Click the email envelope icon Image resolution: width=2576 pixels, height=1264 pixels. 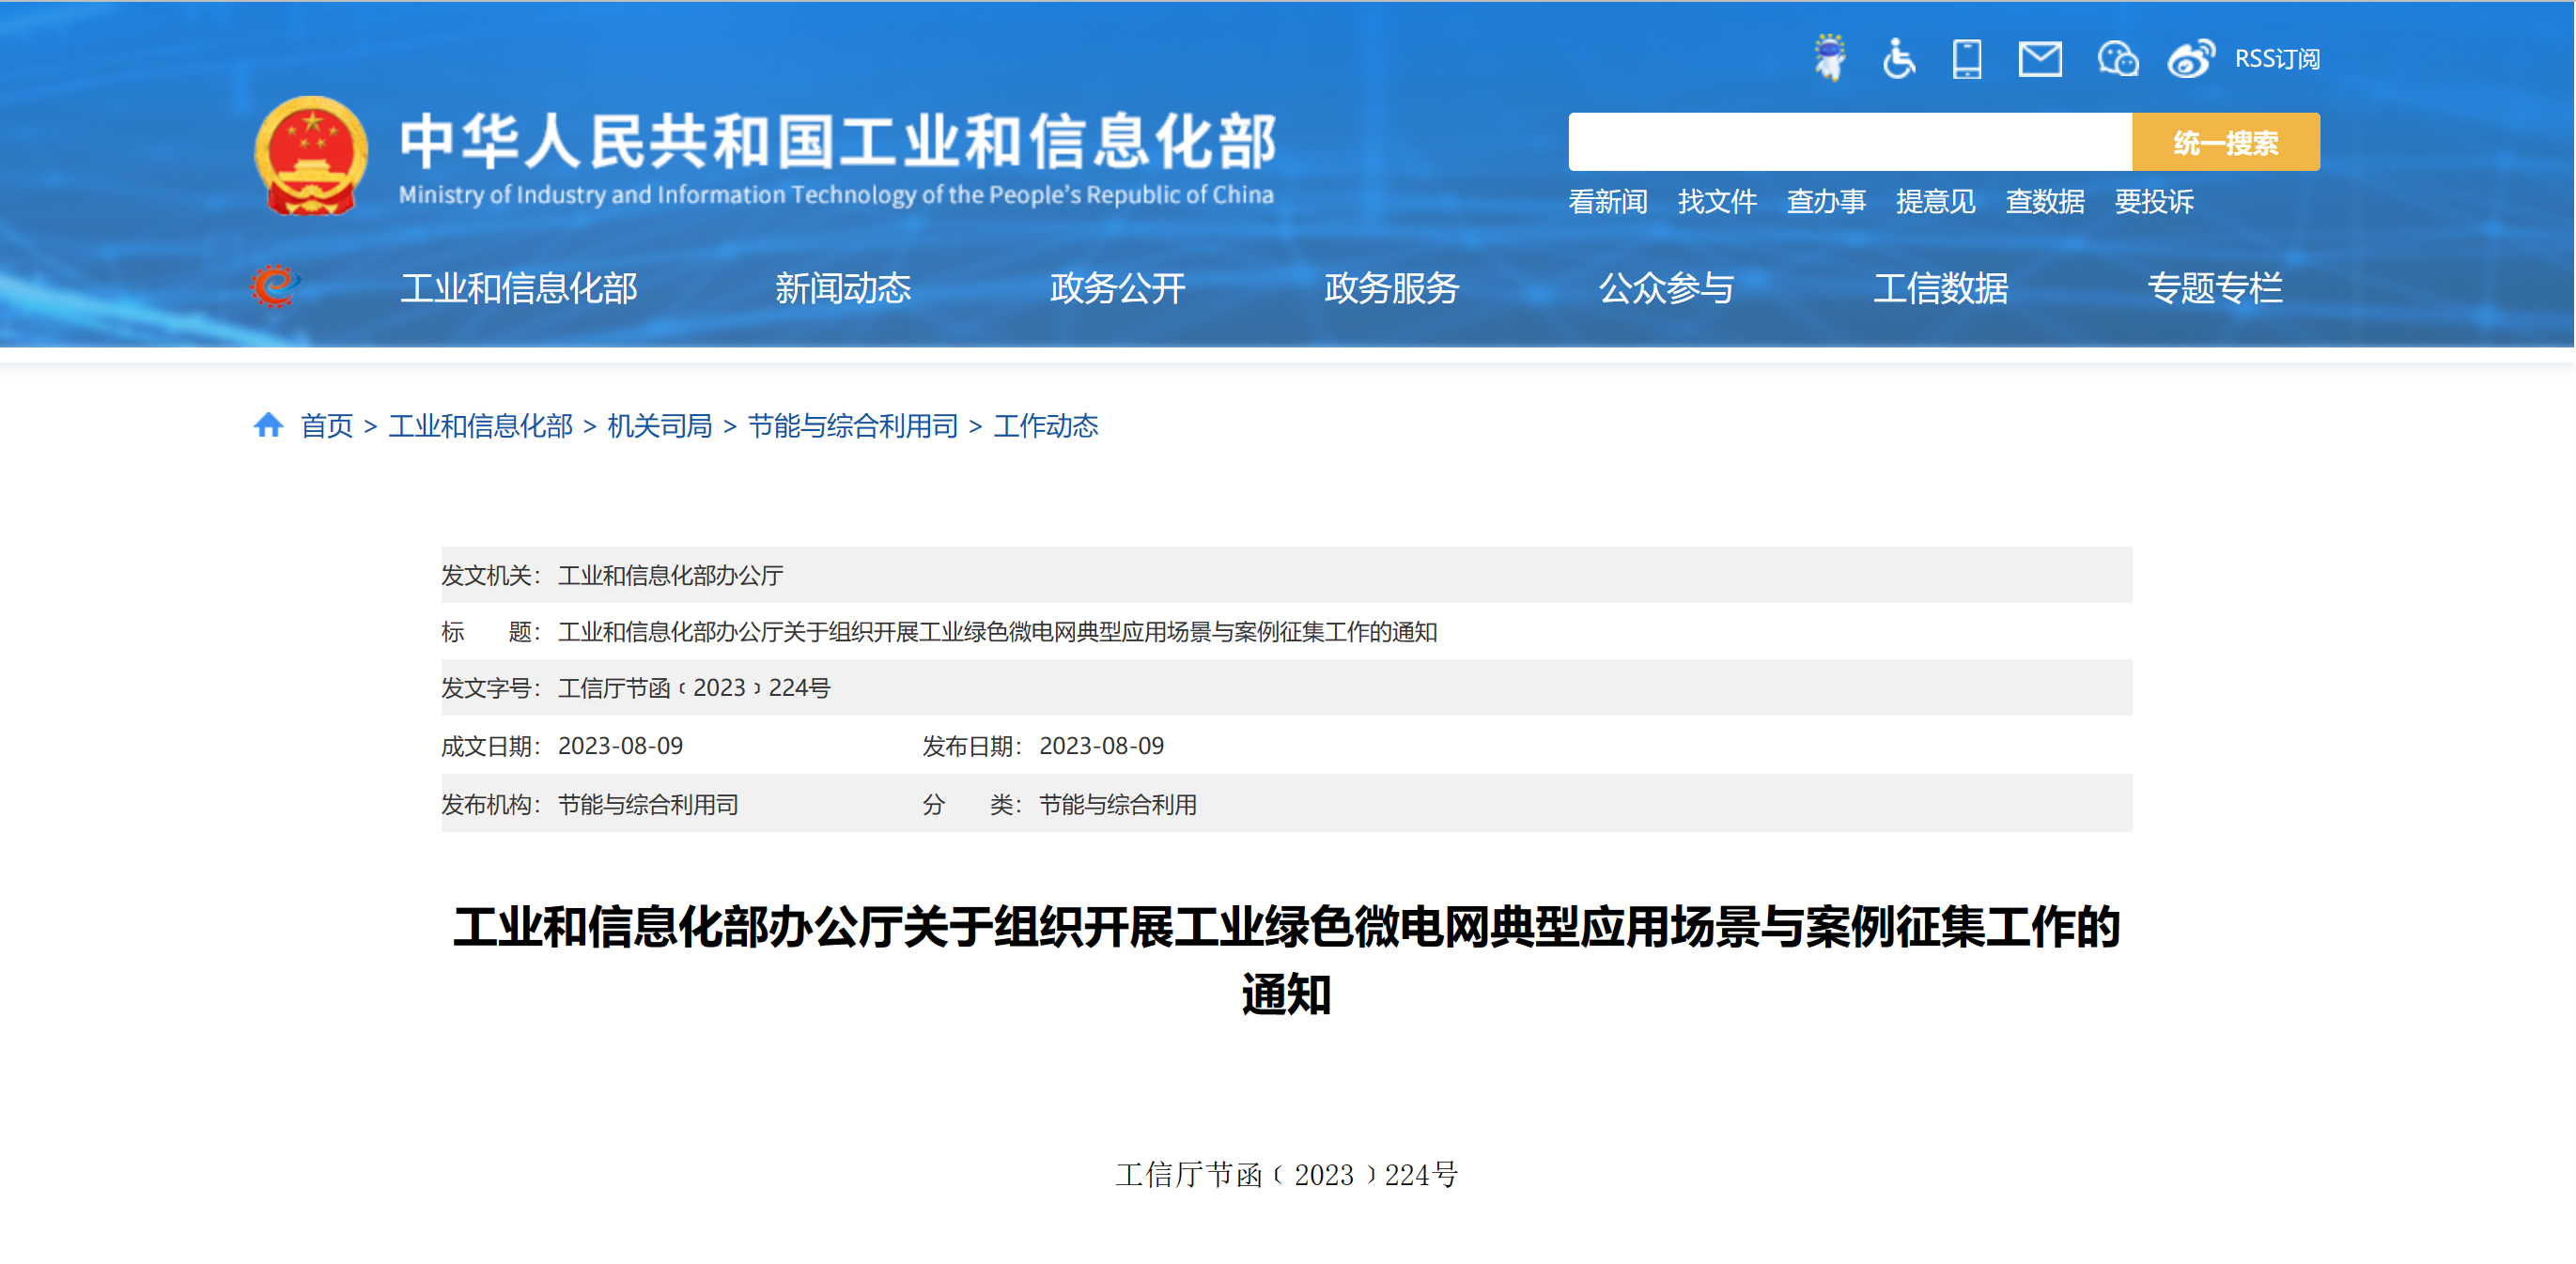[x=2040, y=58]
